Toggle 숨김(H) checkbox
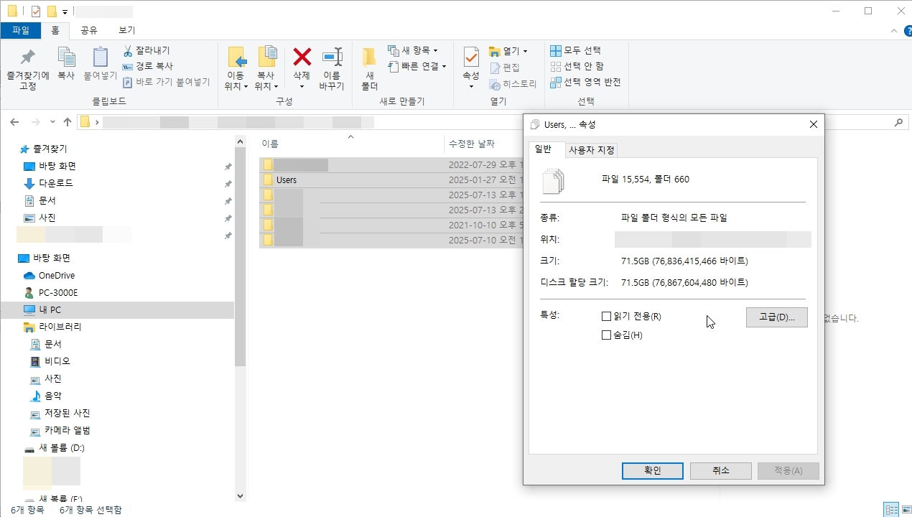912x517 pixels. coord(606,335)
